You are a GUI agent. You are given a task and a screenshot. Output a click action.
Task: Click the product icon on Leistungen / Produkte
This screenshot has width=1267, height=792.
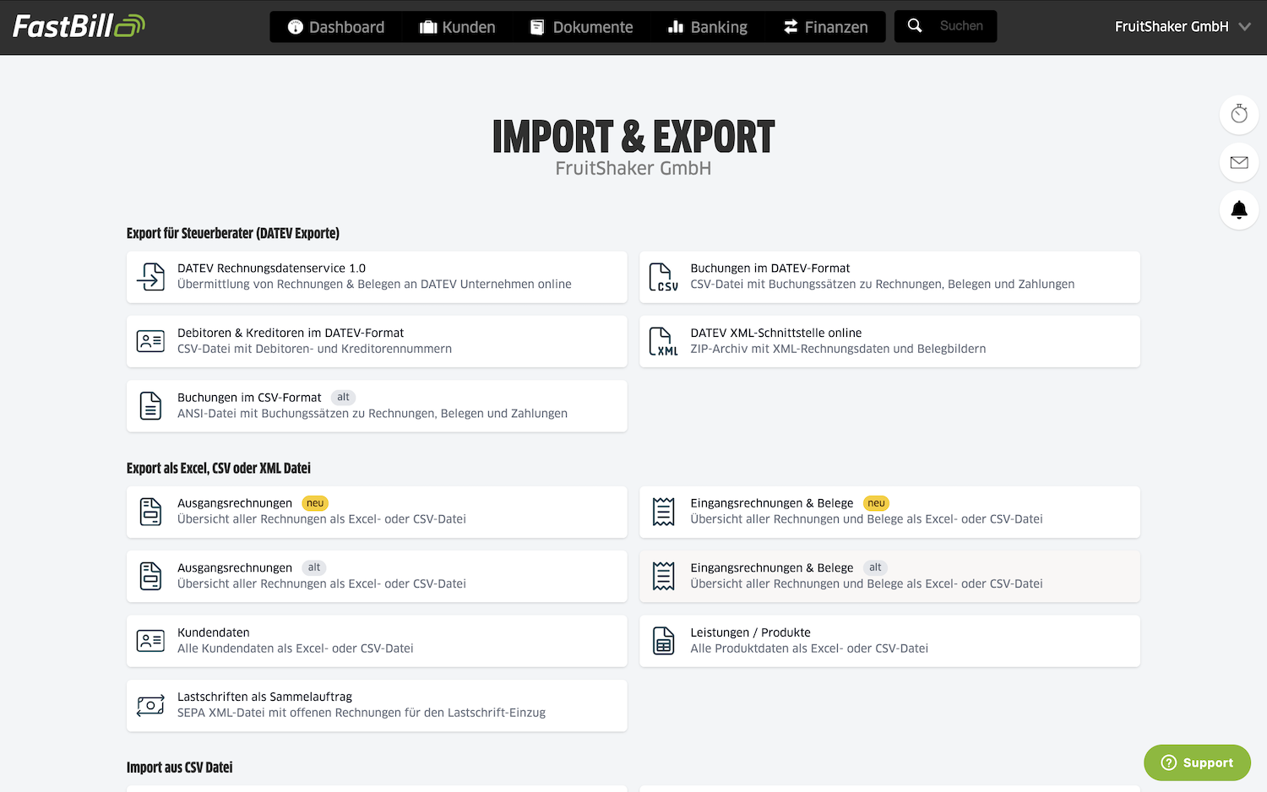(x=663, y=641)
